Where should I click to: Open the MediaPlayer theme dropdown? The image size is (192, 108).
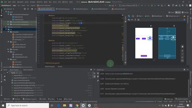coord(158,16)
